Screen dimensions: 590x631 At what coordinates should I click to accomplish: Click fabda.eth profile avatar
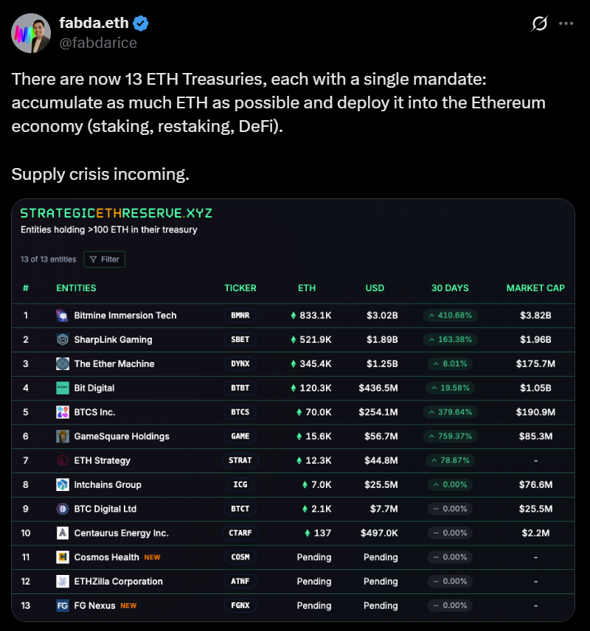[31, 33]
